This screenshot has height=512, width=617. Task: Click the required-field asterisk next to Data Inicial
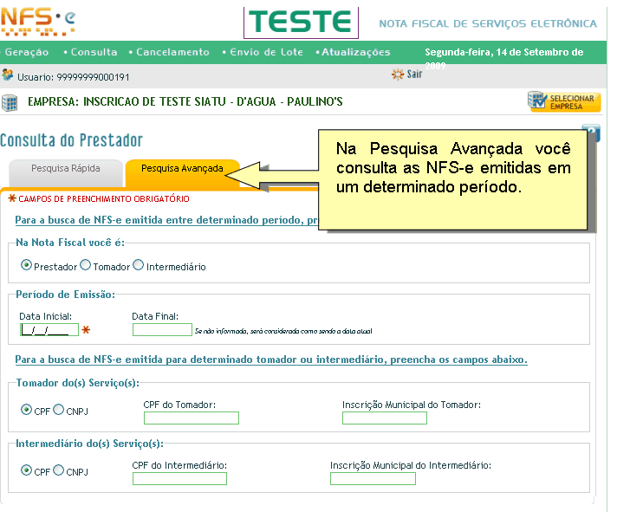tap(86, 329)
